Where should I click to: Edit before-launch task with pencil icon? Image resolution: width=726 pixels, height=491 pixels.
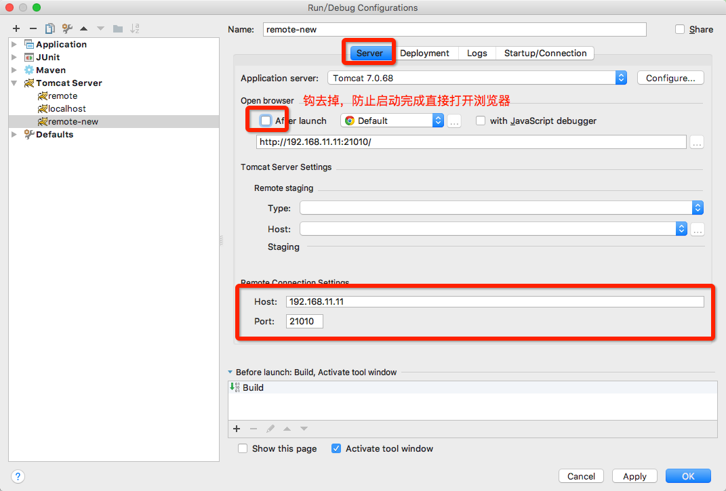click(x=270, y=429)
